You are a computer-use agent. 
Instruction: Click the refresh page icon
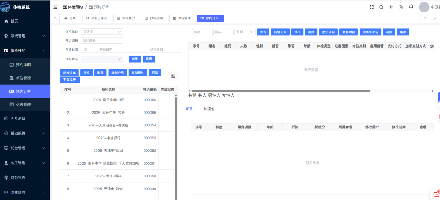pos(434,18)
